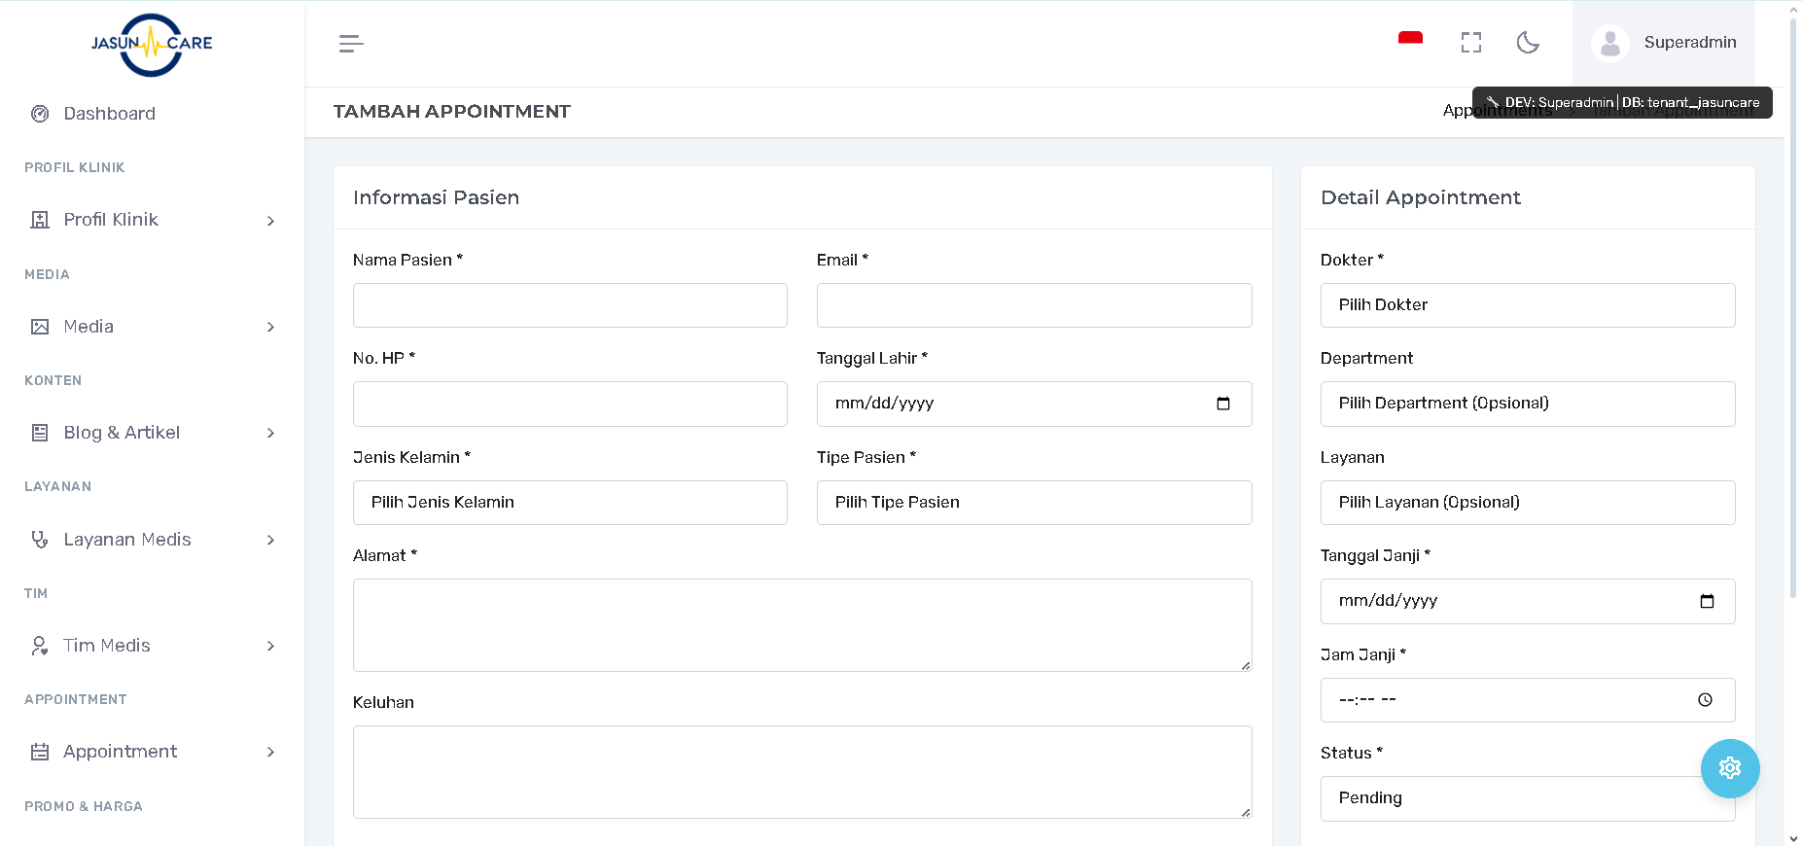The width and height of the screenshot is (1802, 846).
Task: Open the Superadmin profile menu
Action: (x=1664, y=43)
